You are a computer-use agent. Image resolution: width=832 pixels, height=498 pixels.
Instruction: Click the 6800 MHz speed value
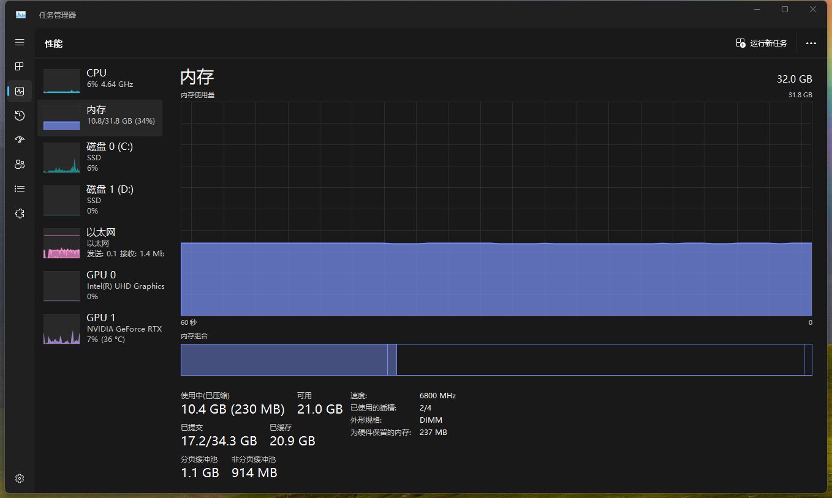tap(437, 396)
